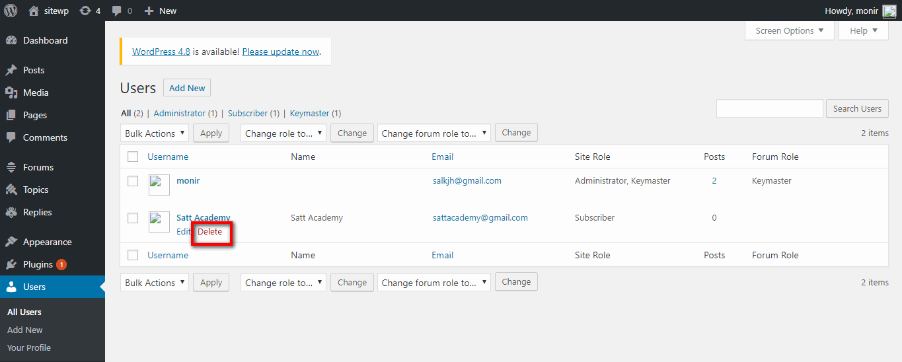The image size is (902, 362).
Task: Open the WordPress logo menu
Action: click(x=11, y=11)
